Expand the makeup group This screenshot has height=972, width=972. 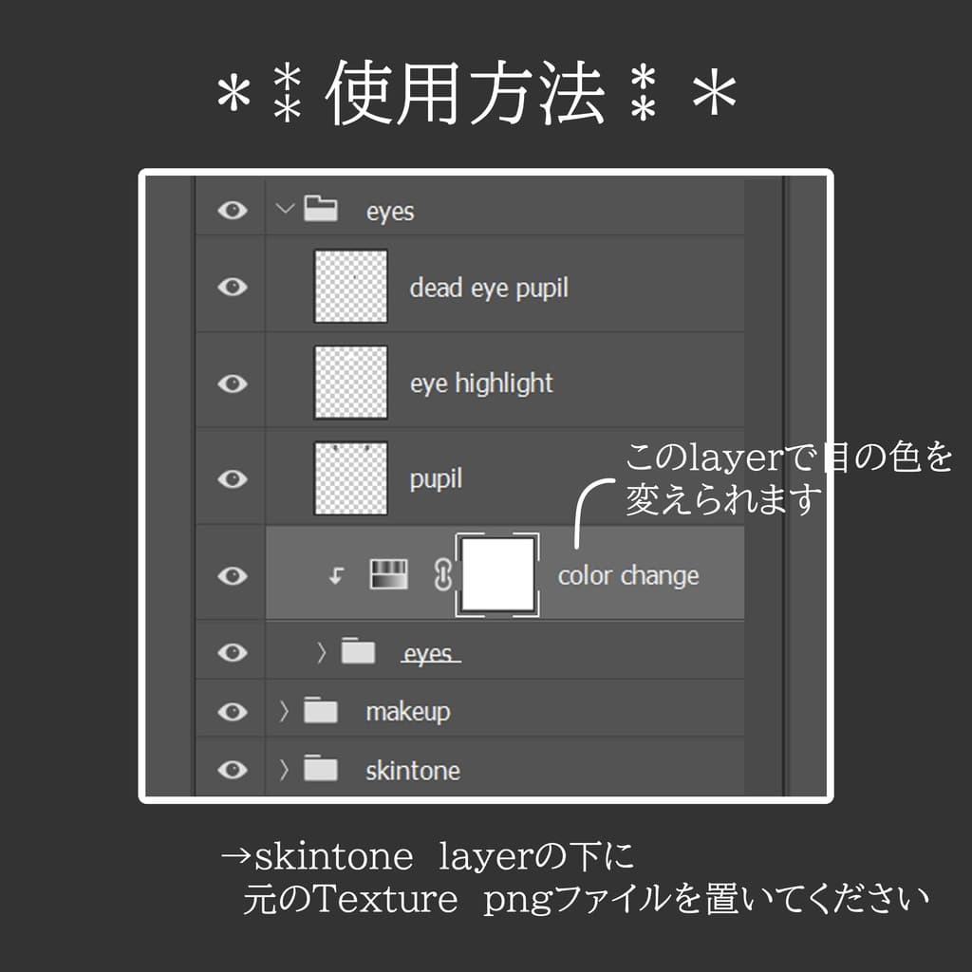(x=286, y=710)
